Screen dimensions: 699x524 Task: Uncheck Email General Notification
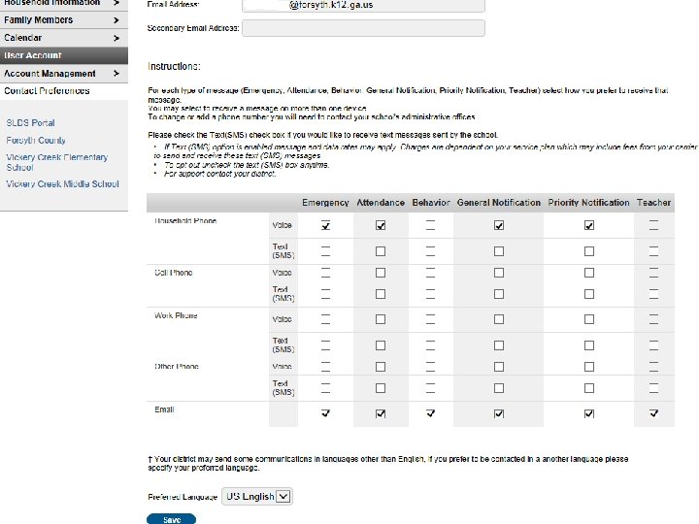click(499, 413)
